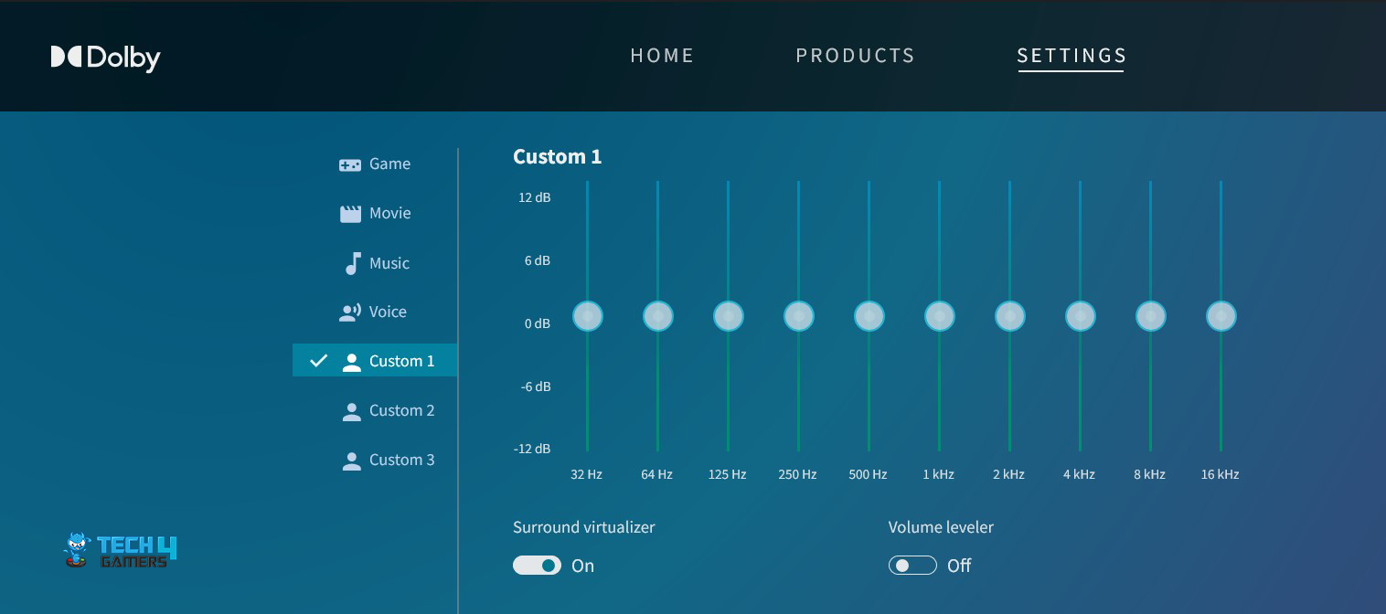Click the Custom 1 heading text

(x=557, y=157)
